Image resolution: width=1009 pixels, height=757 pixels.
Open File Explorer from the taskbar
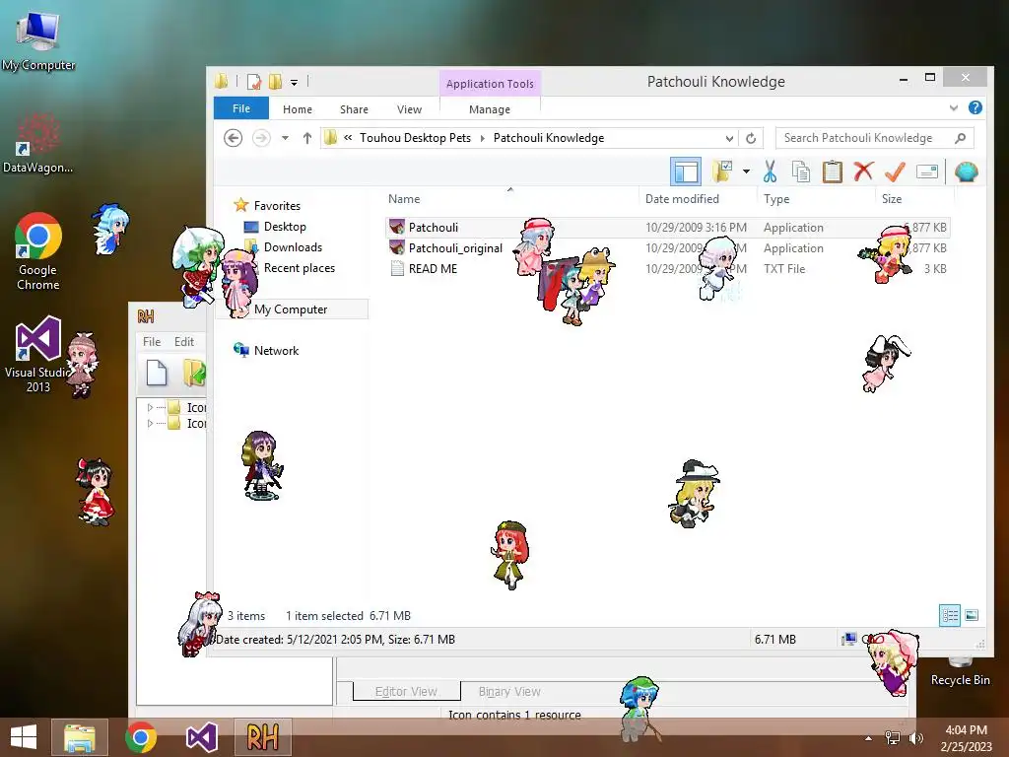point(80,737)
